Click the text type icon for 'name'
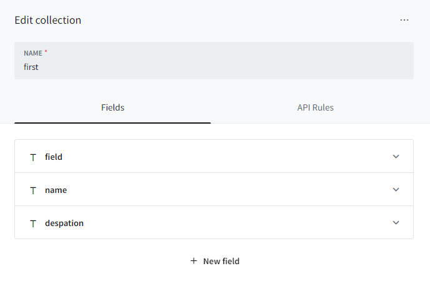The width and height of the screenshot is (430, 286). pyautogui.click(x=33, y=190)
